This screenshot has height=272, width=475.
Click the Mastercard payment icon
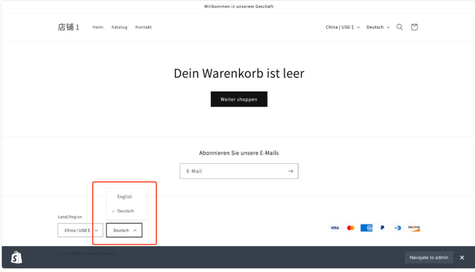pos(351,228)
